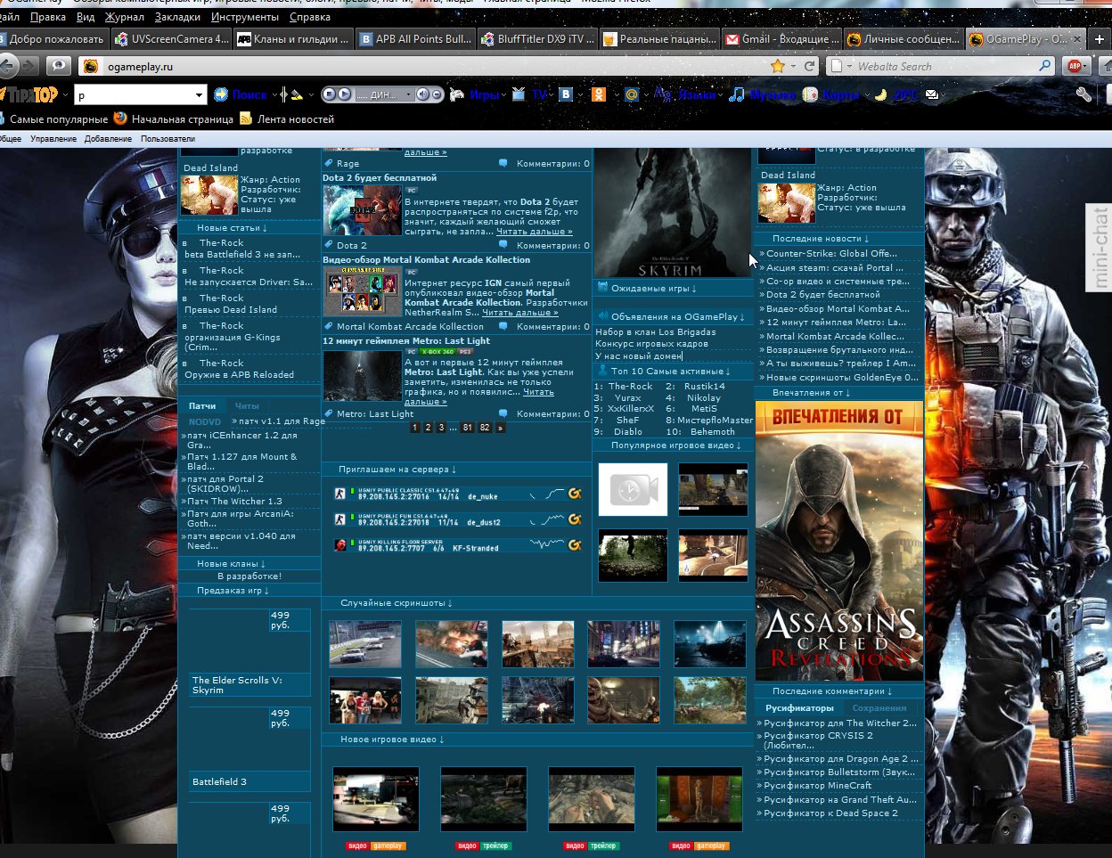Click the chat bubble button near address bar
The image size is (1112, 858).
click(x=58, y=65)
